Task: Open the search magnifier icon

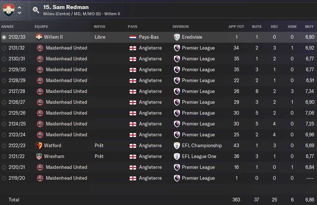Action: point(36,10)
